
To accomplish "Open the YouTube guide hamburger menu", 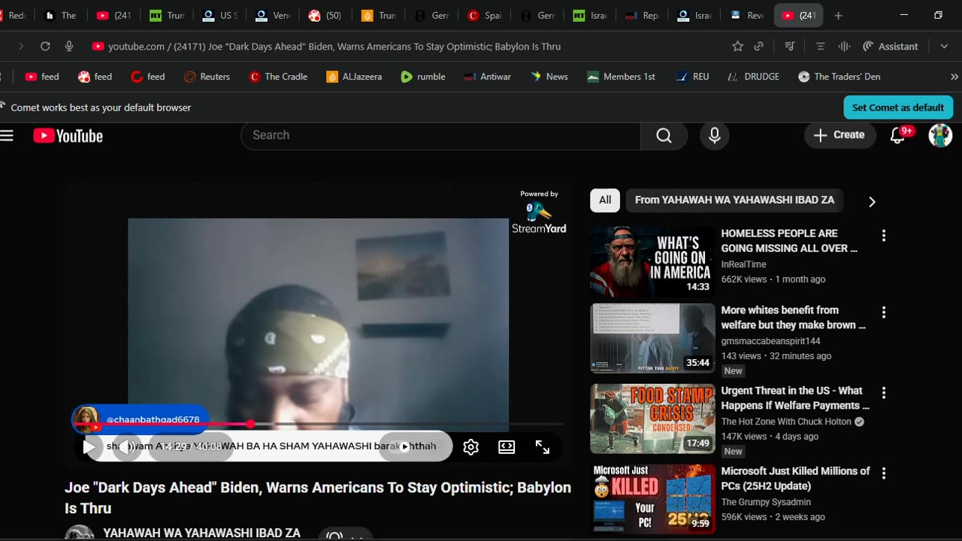I will (8, 135).
